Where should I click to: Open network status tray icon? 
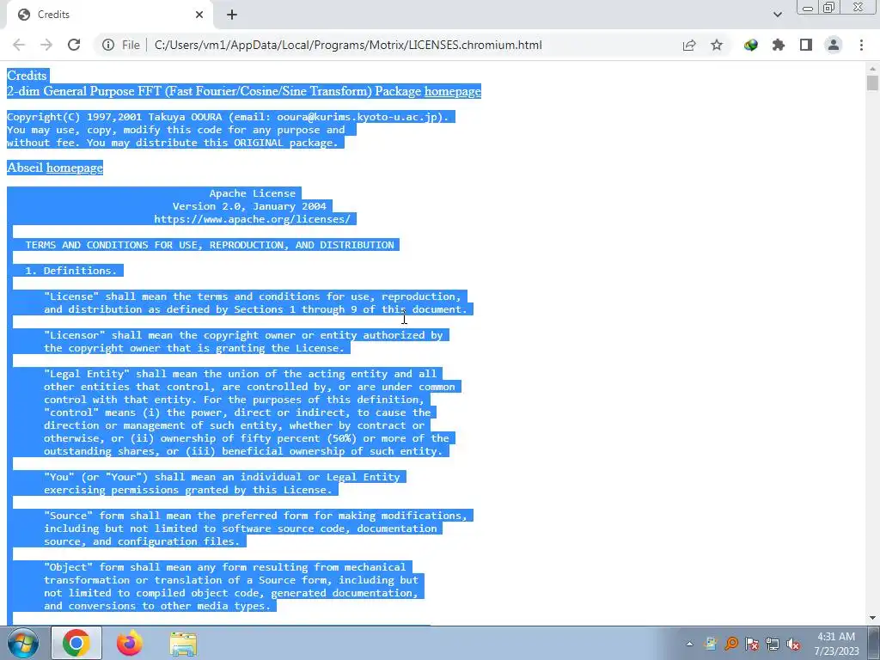[773, 644]
